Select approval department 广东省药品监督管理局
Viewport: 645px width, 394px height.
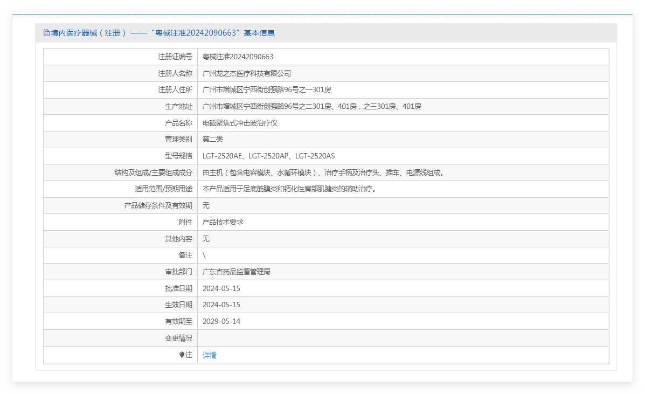pos(237,272)
